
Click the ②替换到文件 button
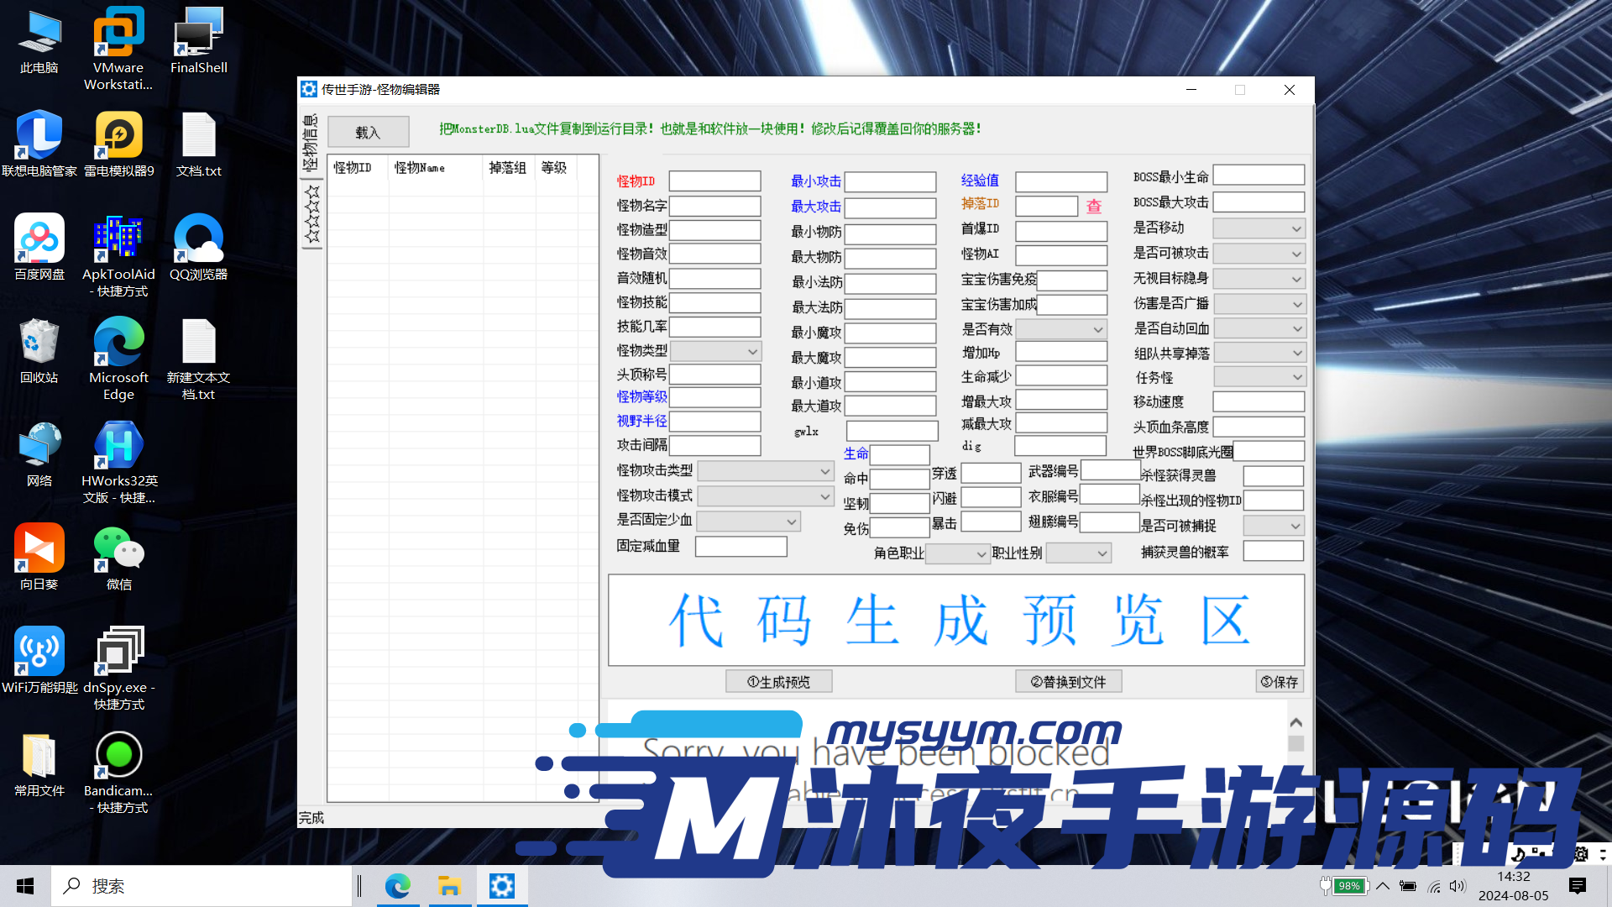(x=1068, y=682)
